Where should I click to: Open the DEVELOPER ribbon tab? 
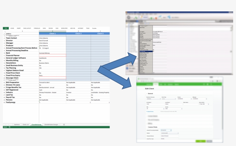coord(64,28)
